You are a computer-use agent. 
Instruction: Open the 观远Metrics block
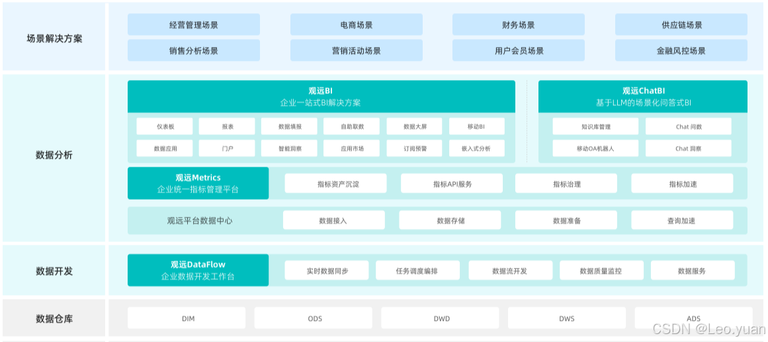(198, 183)
